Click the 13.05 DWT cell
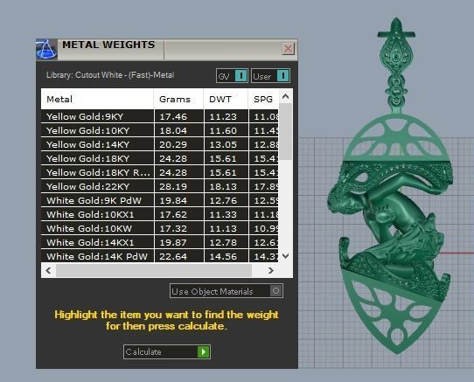 click(227, 144)
